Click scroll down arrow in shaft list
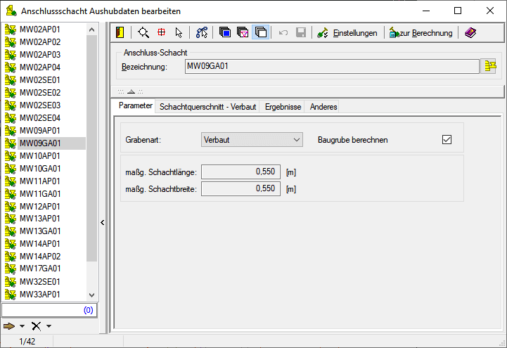The width and height of the screenshot is (507, 348). (91, 295)
